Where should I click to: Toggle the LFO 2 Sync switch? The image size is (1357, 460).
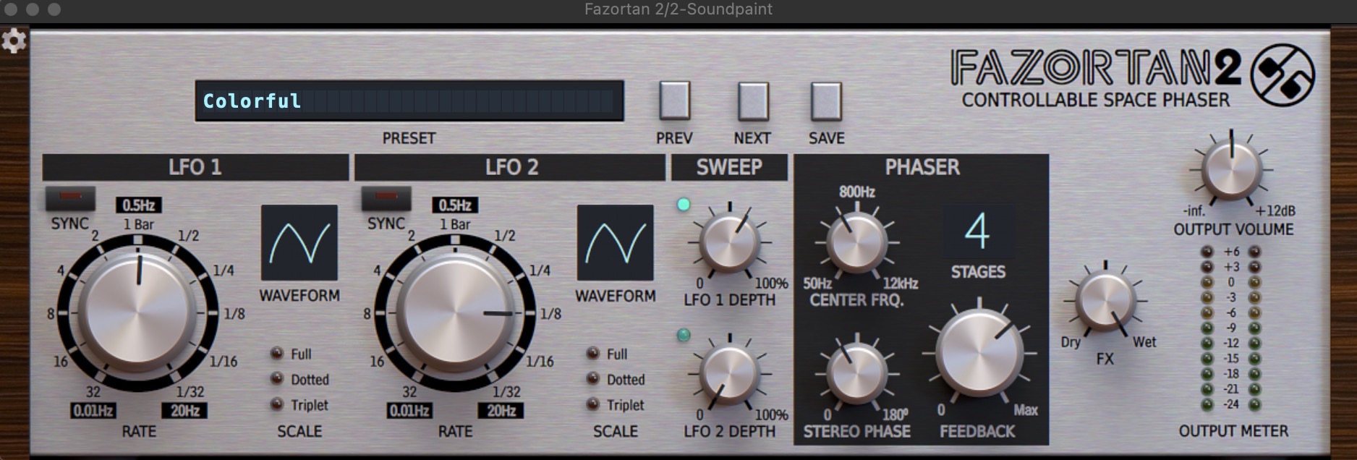tap(386, 197)
